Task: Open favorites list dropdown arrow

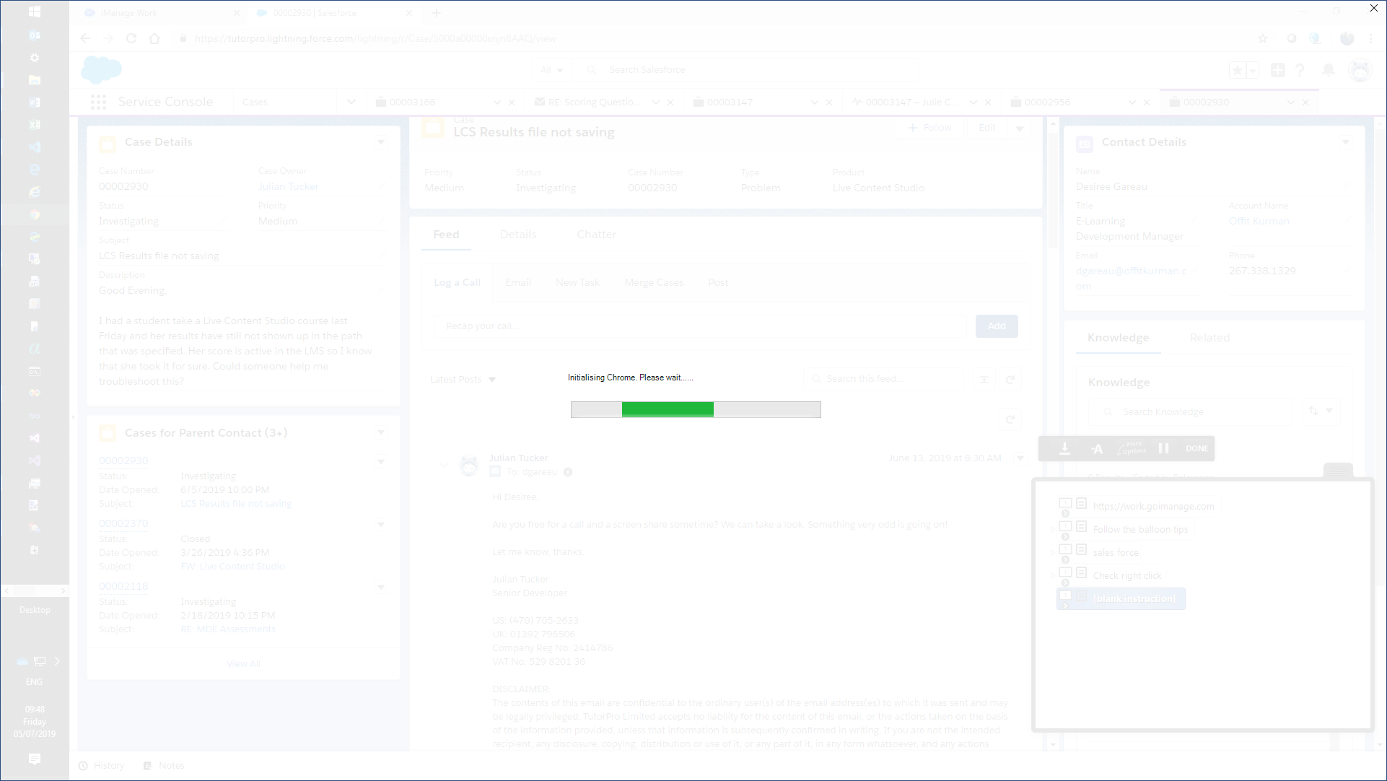Action: pyautogui.click(x=1253, y=70)
